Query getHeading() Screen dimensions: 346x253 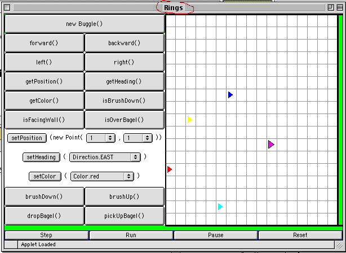point(124,81)
